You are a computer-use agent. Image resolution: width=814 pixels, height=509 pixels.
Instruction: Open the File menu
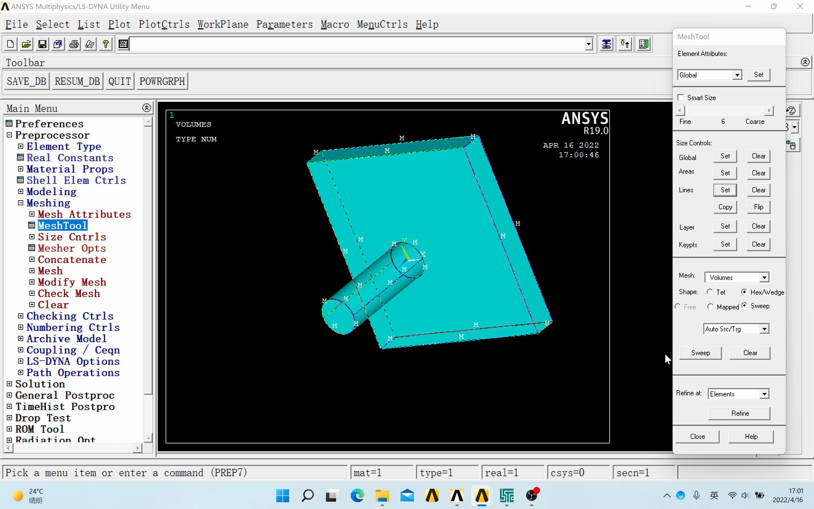[x=16, y=24]
